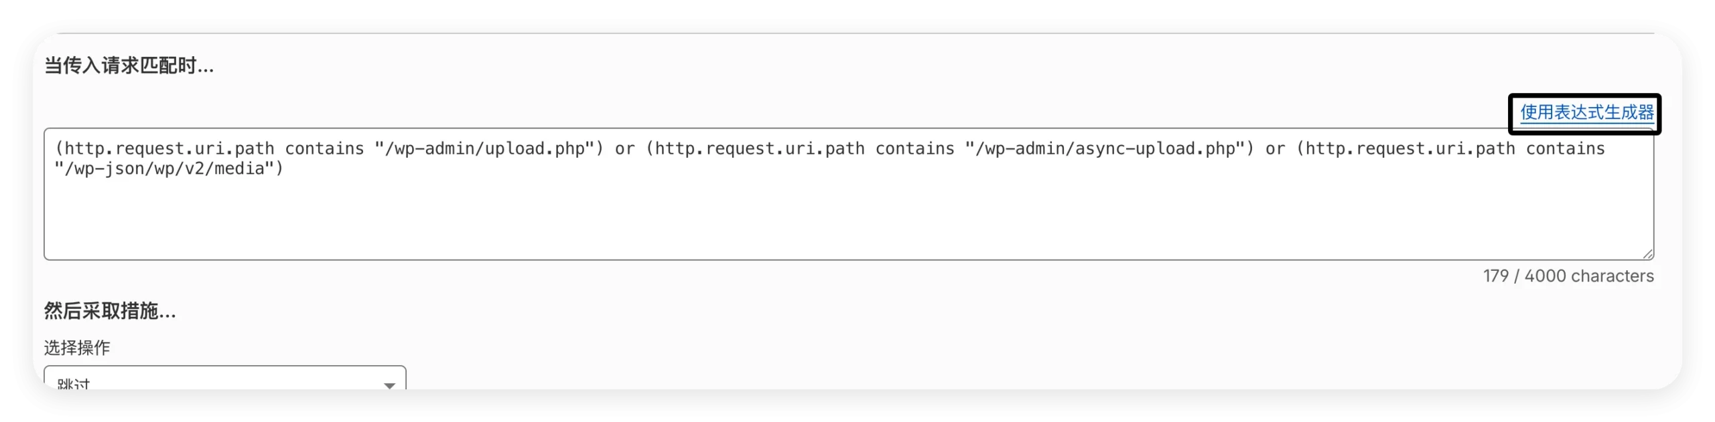Click the 当传入请求匹配时... heading
This screenshot has width=1715, height=422.
click(129, 66)
